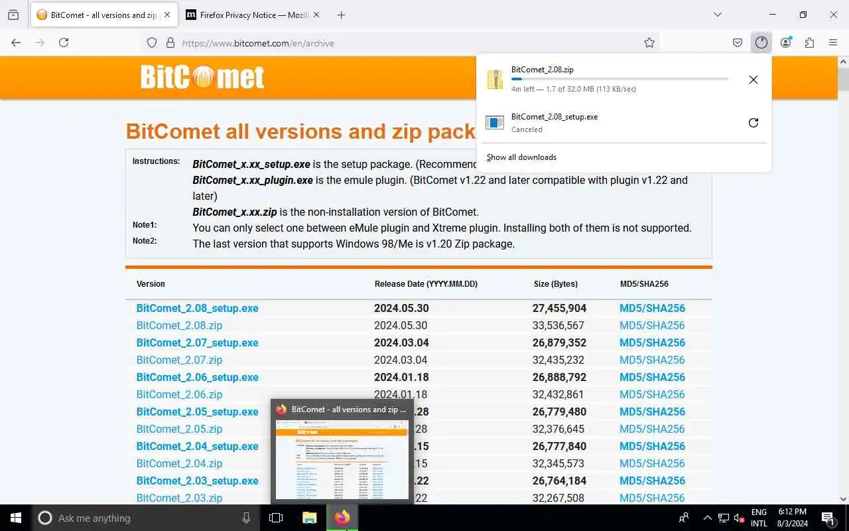Open Windows Start menu
Viewport: 849px width, 531px height.
(x=16, y=518)
